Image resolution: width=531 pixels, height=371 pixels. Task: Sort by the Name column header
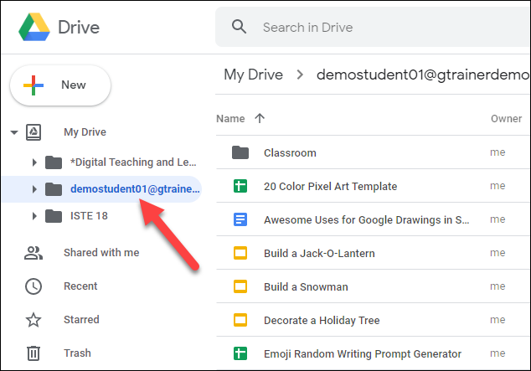(230, 118)
